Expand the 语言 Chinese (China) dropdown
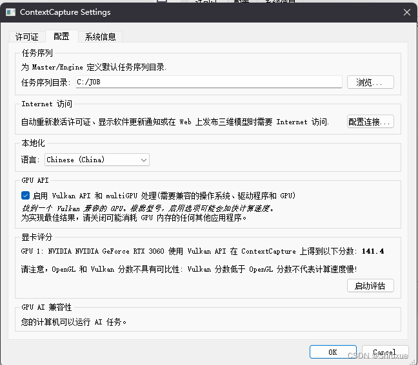The width and height of the screenshot is (418, 365). click(97, 160)
